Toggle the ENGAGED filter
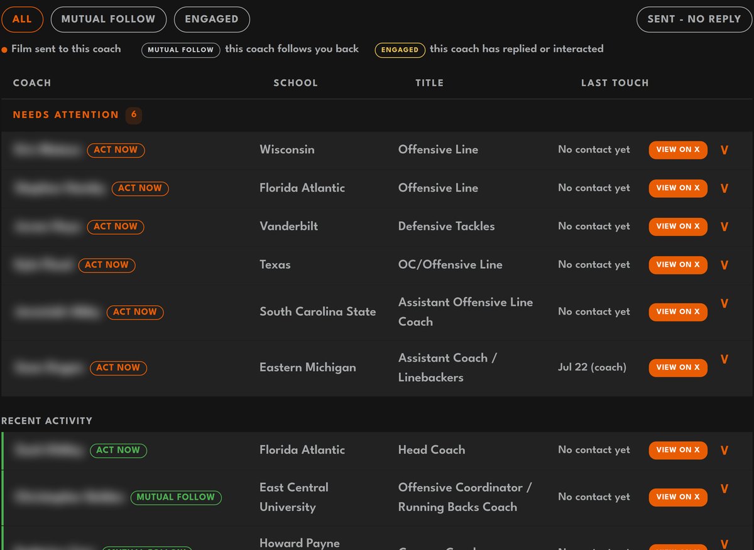This screenshot has width=754, height=550. 212,19
